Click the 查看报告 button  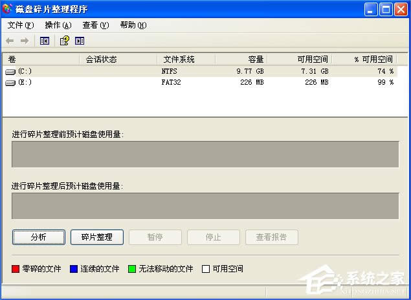pyautogui.click(x=272, y=237)
